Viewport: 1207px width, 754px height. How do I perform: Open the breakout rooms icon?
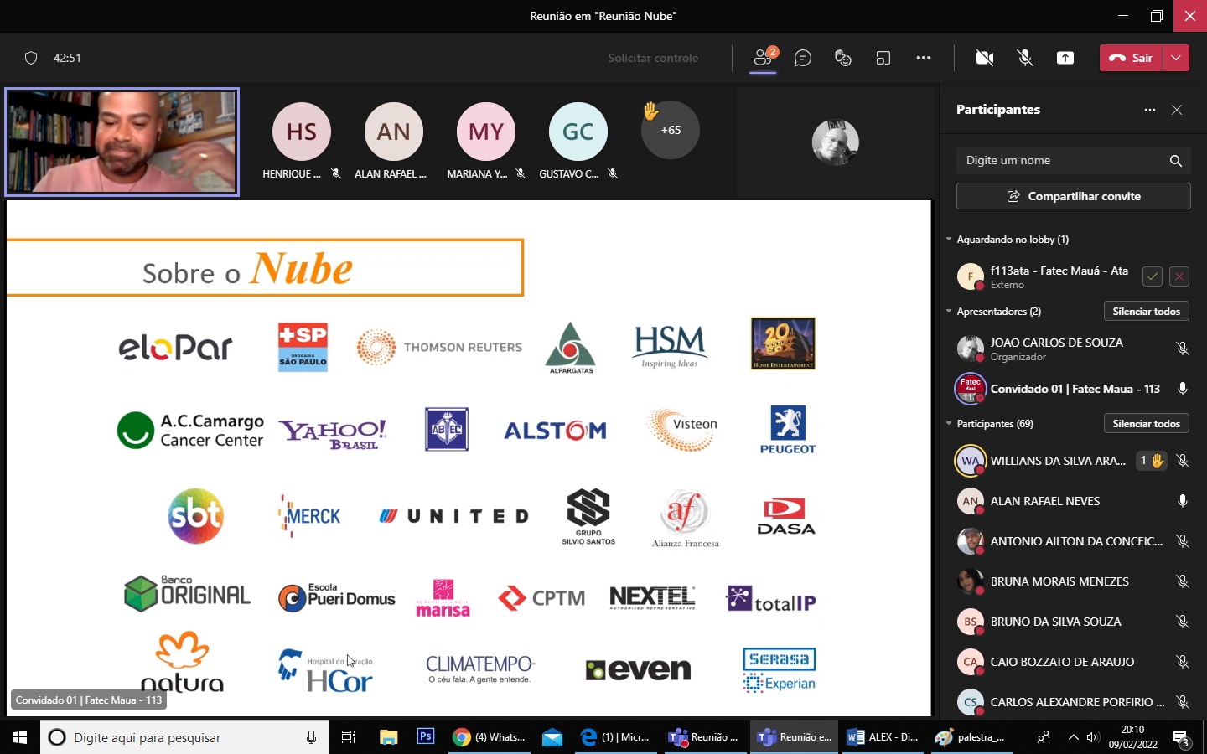point(883,58)
